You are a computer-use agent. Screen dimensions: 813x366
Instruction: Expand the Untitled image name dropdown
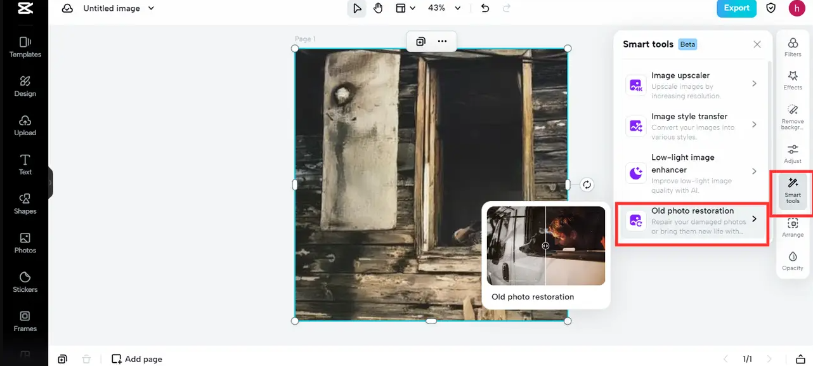[x=151, y=8]
